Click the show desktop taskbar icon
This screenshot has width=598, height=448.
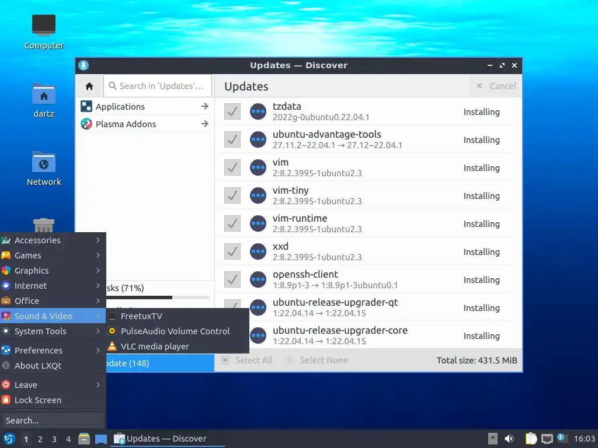click(101, 439)
